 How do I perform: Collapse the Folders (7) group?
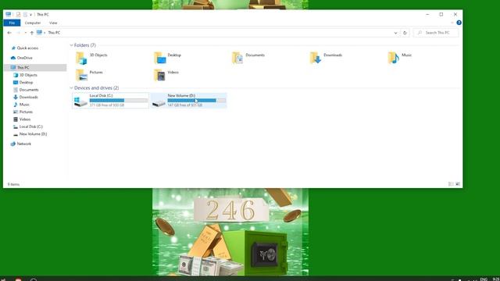[x=71, y=45]
